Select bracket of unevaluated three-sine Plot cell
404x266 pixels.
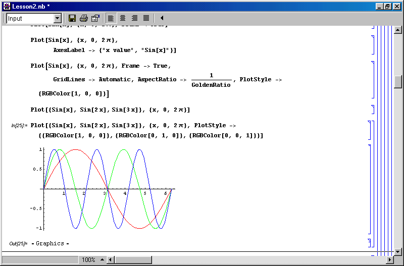pyautogui.click(x=373, y=110)
